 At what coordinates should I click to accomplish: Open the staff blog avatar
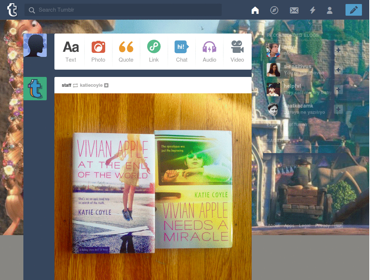(x=35, y=89)
